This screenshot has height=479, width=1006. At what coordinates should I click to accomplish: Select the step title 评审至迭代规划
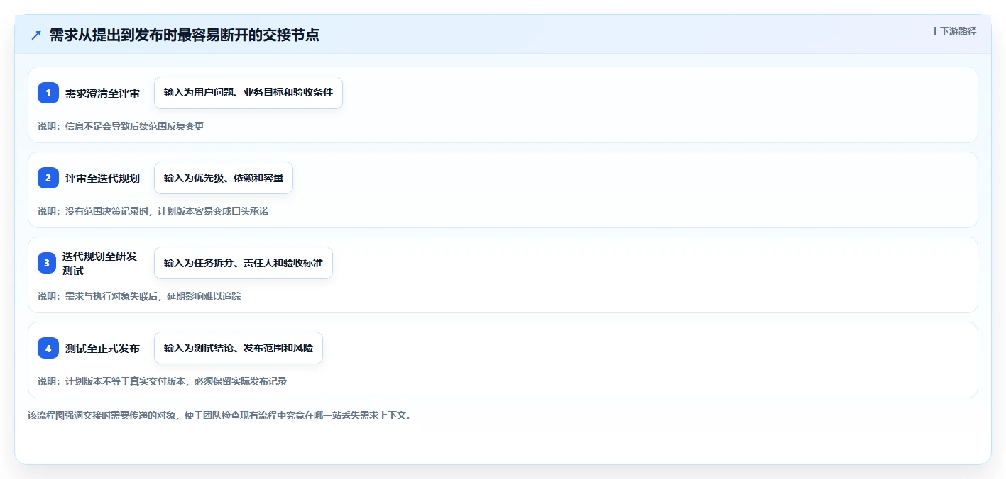(102, 178)
